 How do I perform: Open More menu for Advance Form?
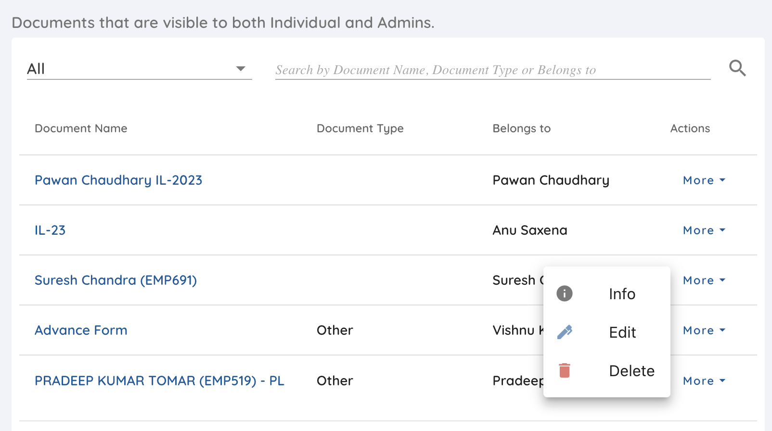pos(704,330)
